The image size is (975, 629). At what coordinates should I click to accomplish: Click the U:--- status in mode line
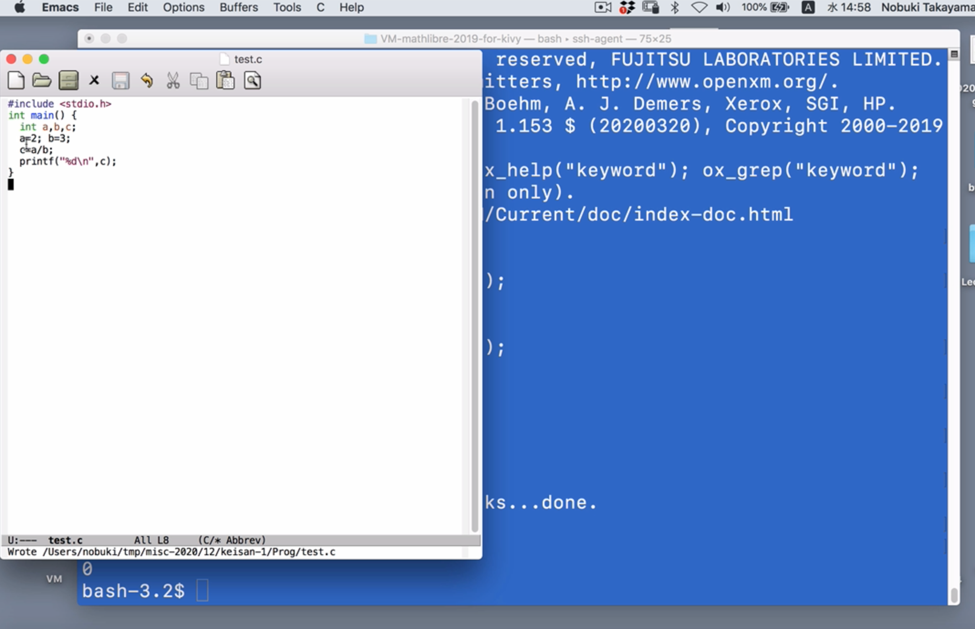point(22,540)
